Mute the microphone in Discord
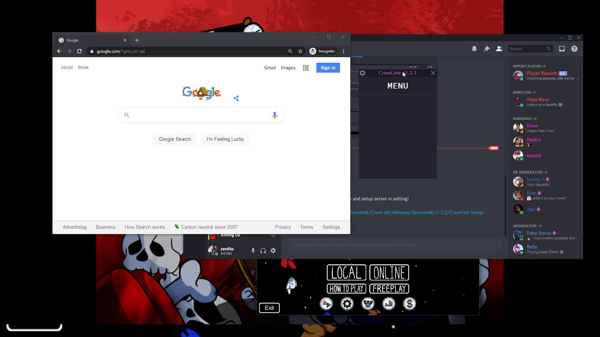 253,251
